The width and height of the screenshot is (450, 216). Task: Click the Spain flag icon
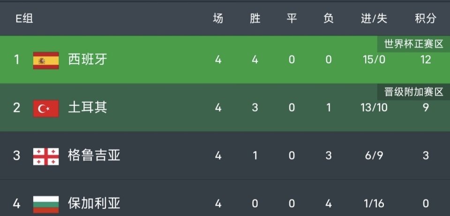click(x=45, y=60)
